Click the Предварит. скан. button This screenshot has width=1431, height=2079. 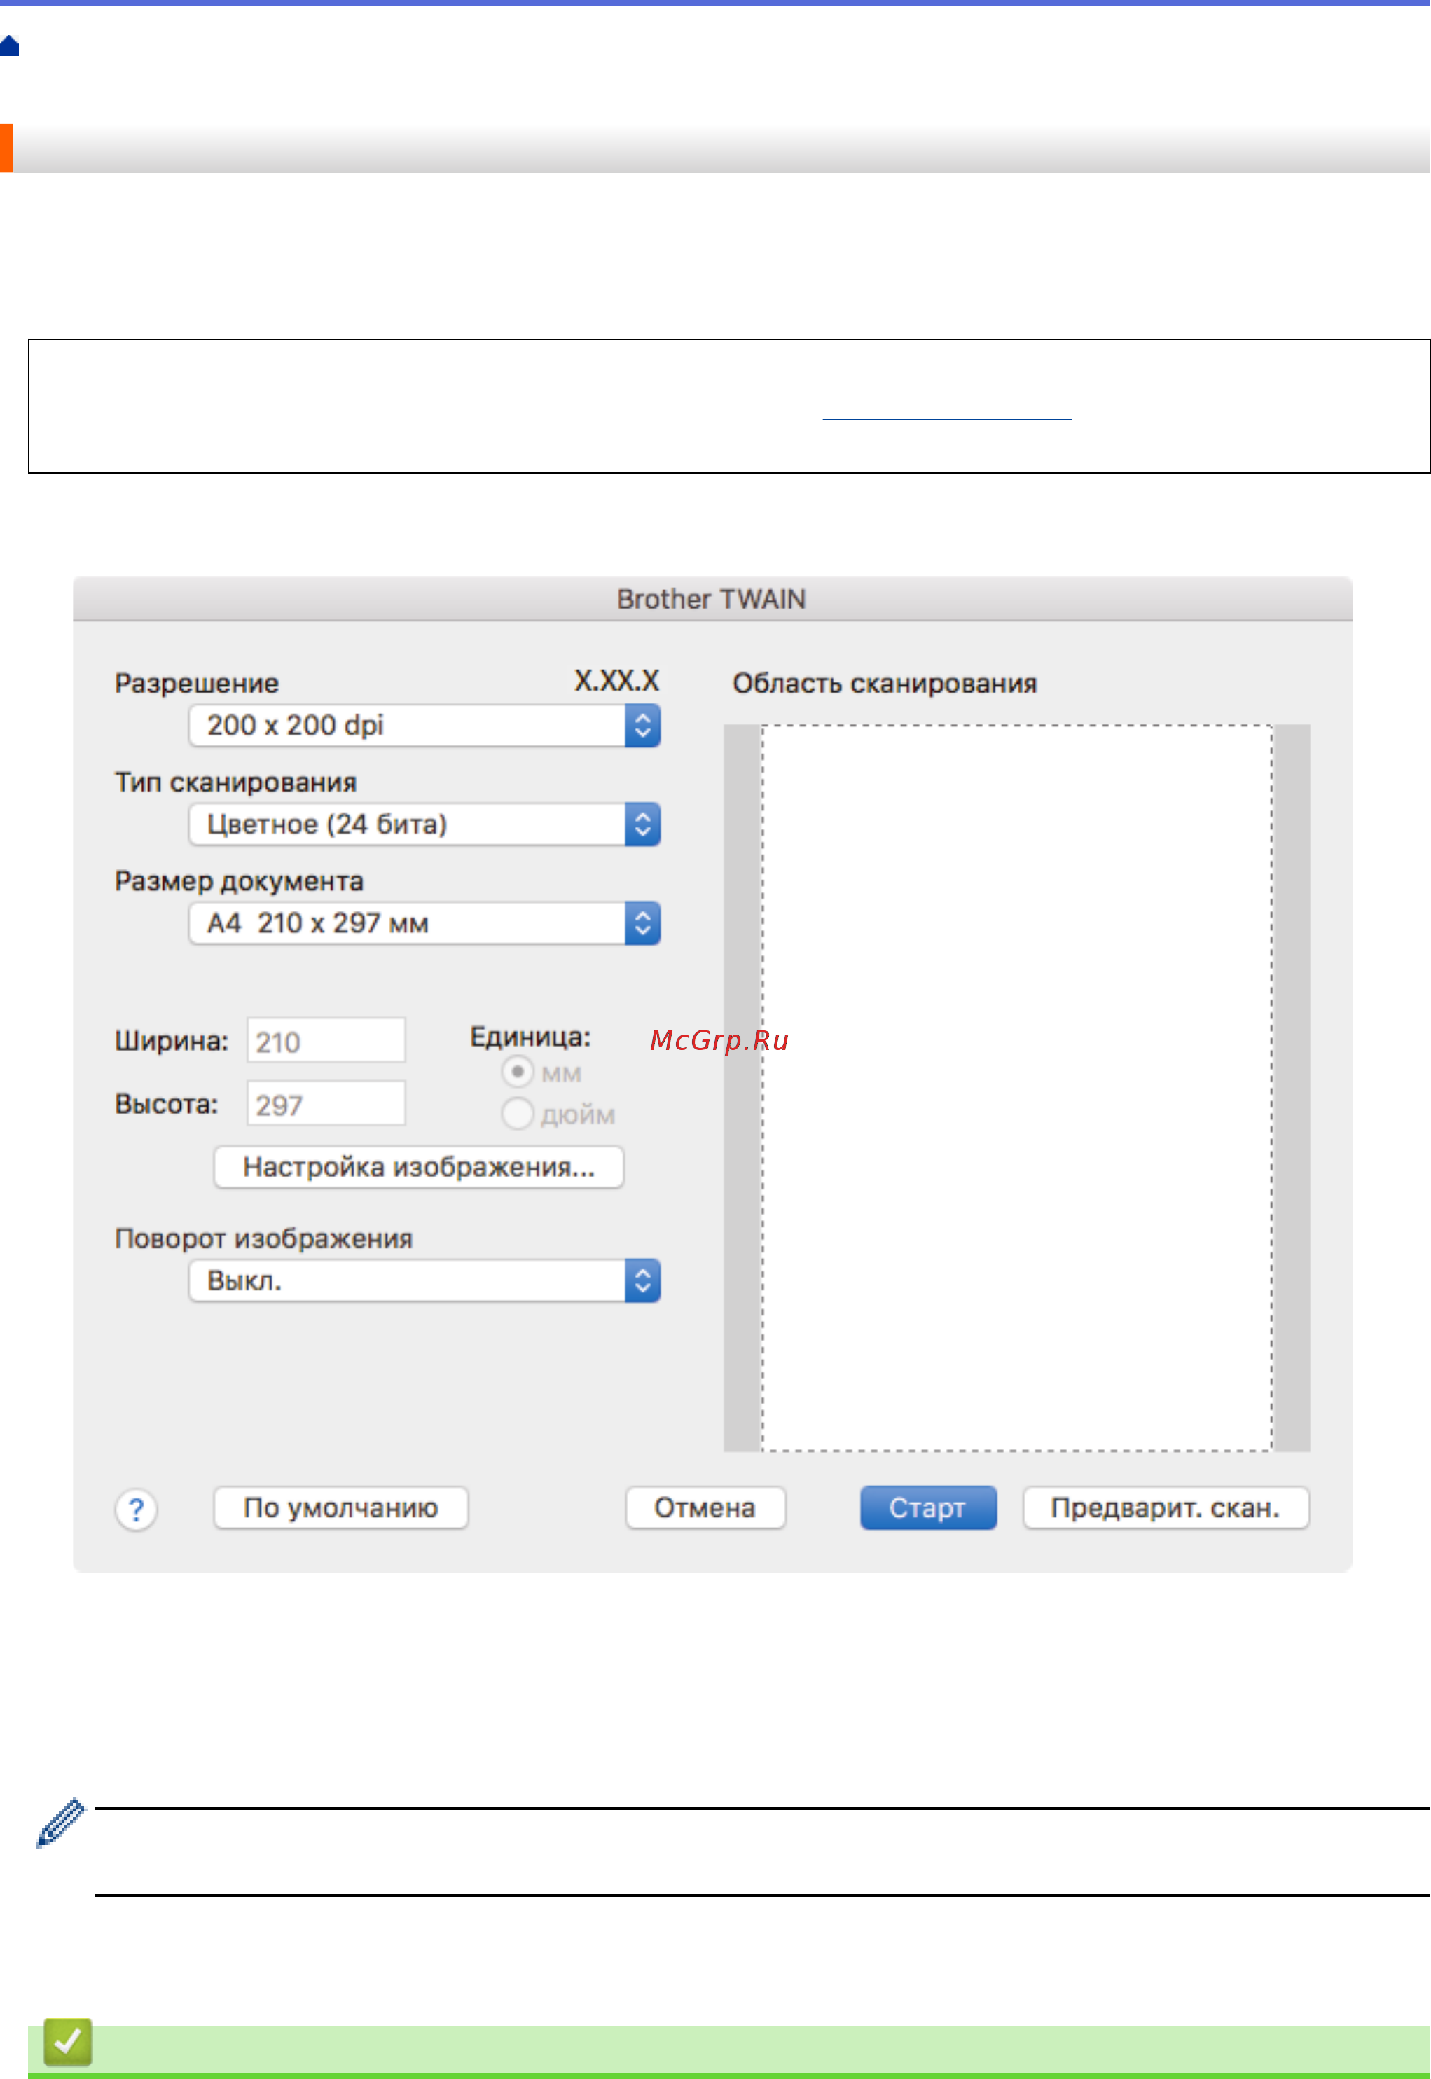(x=1166, y=1508)
